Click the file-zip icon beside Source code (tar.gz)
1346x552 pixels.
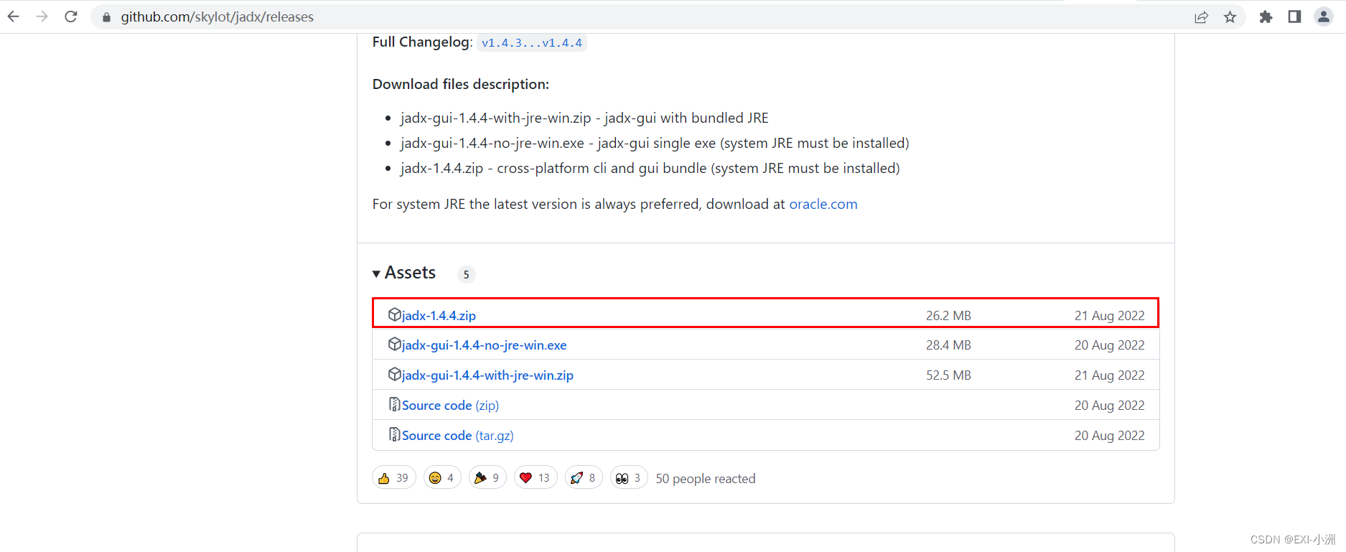394,434
